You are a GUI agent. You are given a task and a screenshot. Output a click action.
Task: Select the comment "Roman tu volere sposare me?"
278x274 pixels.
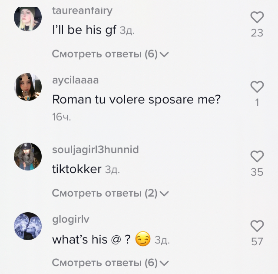pyautogui.click(x=136, y=99)
